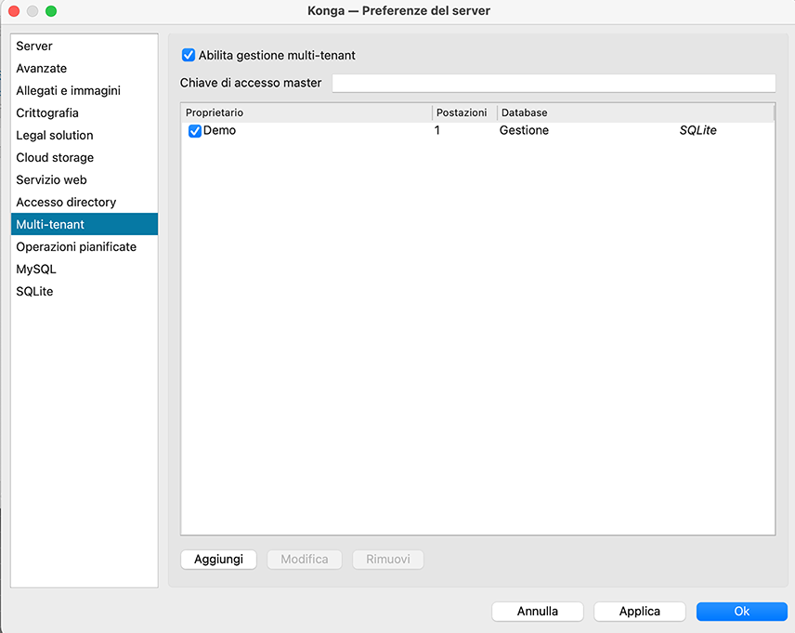This screenshot has height=633, width=795.
Task: Confirm settings with the Ok button
Action: [x=741, y=611]
